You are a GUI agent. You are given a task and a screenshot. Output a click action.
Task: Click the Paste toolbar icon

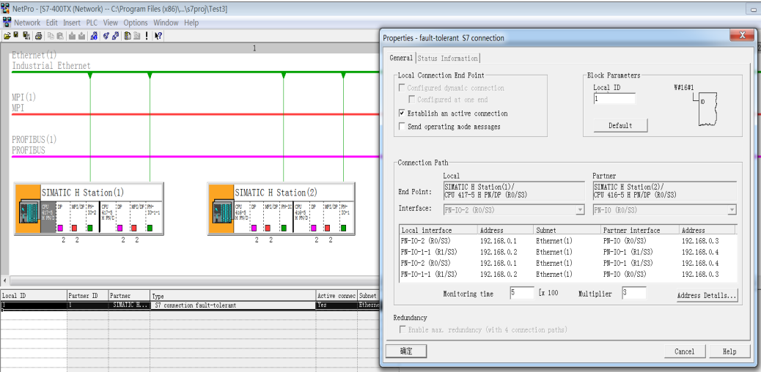pos(60,35)
